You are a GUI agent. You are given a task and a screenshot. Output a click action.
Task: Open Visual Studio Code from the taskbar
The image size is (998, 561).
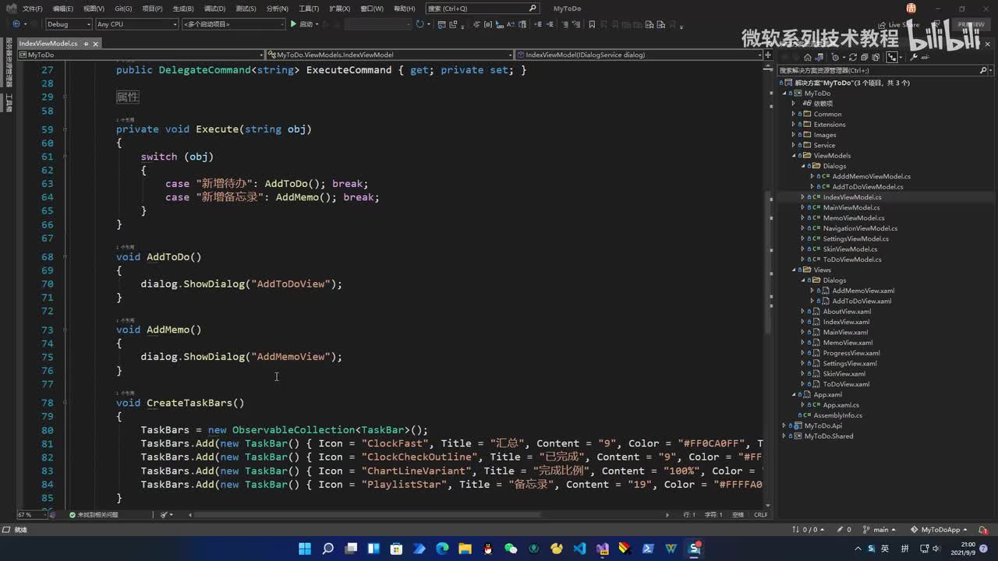point(579,549)
